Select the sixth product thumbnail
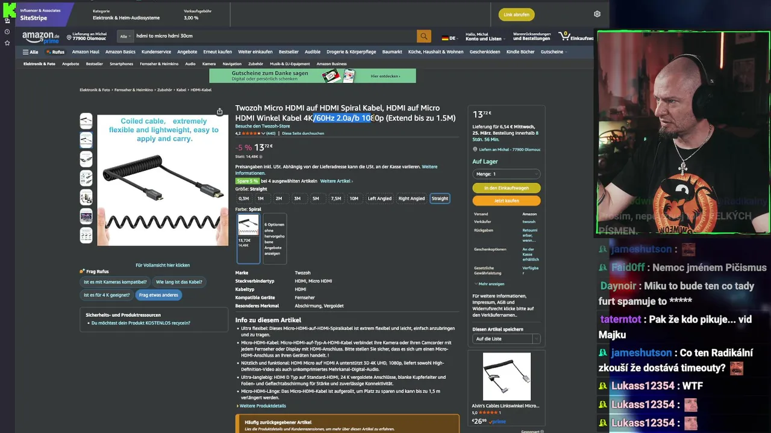Screen dimensions: 771x433 click(x=86, y=216)
